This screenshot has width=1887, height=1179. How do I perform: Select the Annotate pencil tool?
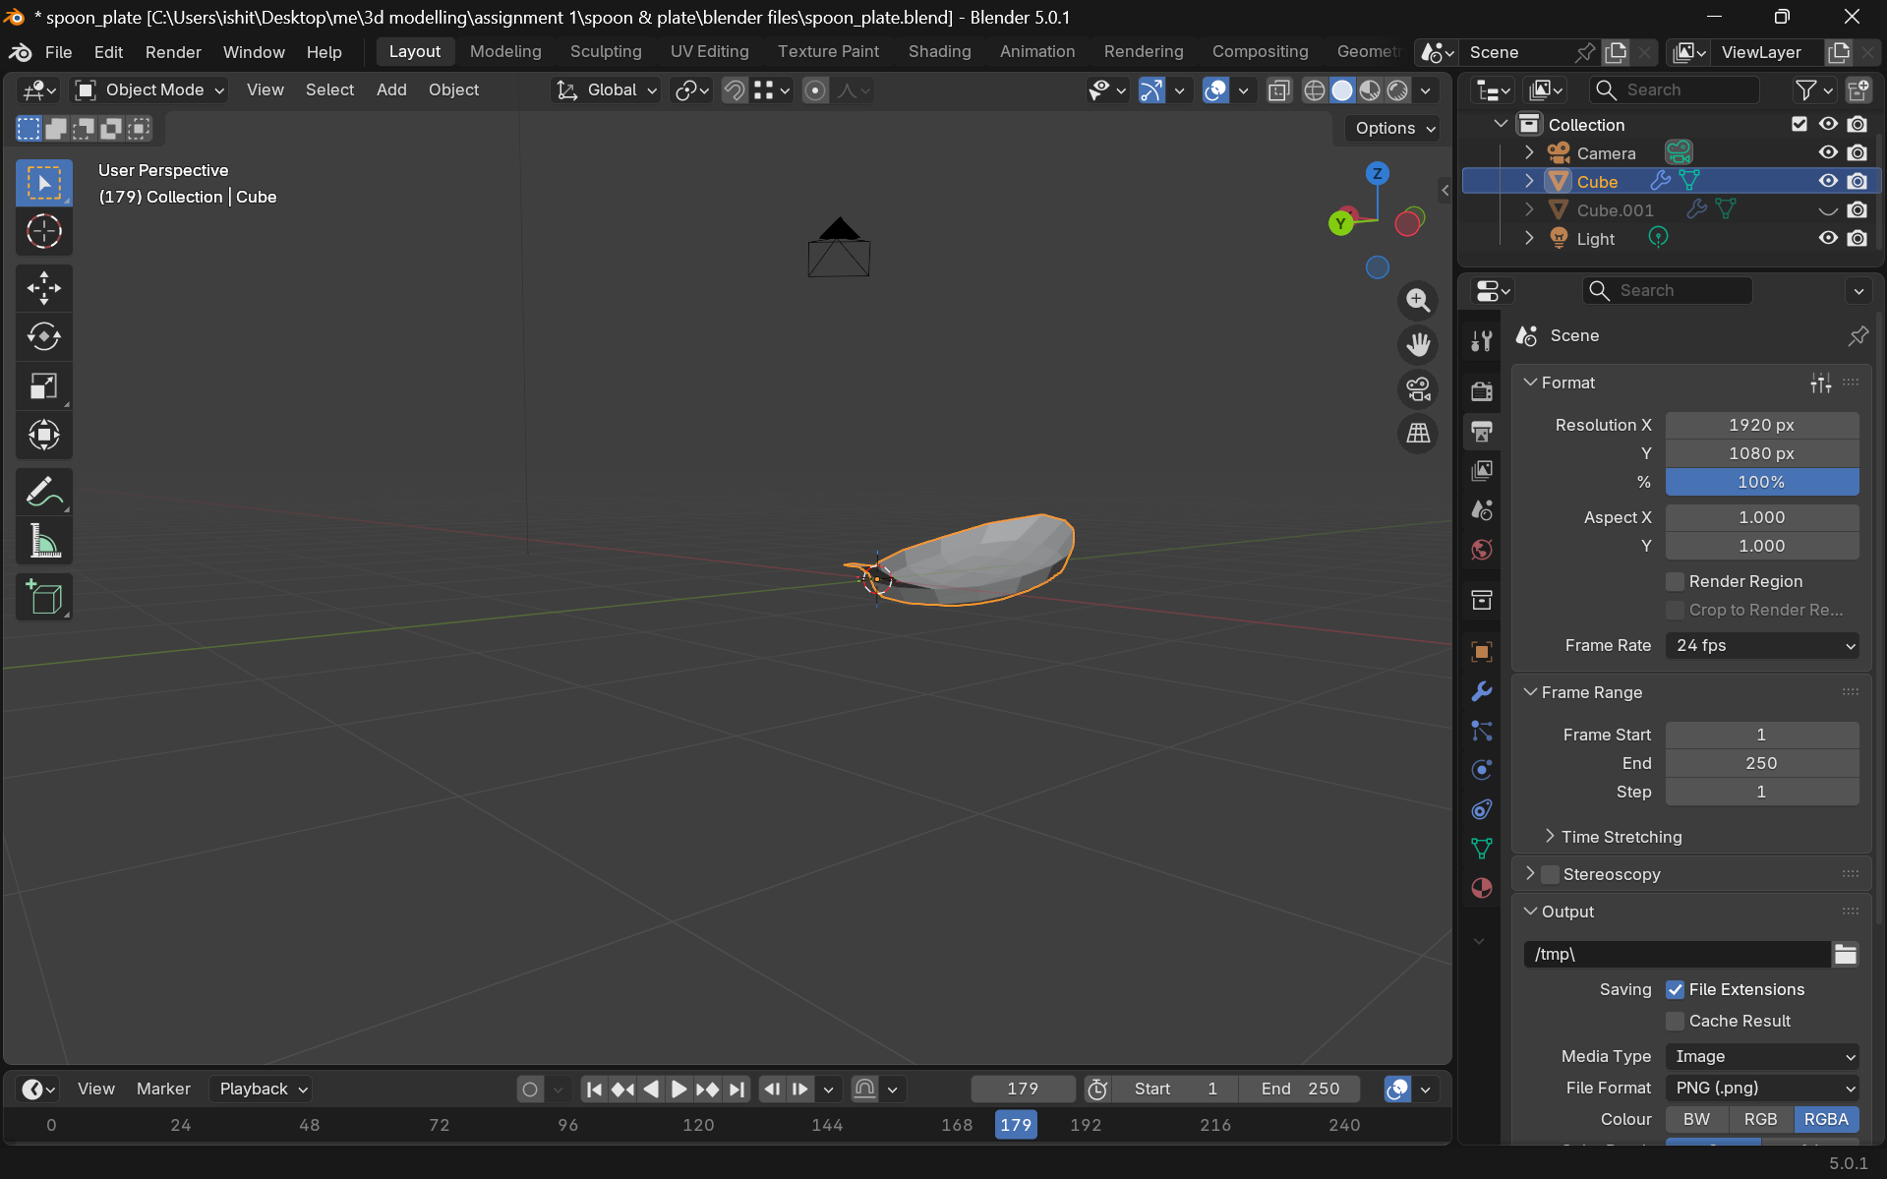[x=44, y=492]
